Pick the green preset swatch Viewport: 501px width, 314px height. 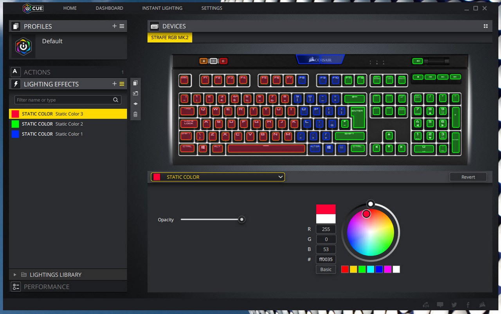click(x=362, y=269)
